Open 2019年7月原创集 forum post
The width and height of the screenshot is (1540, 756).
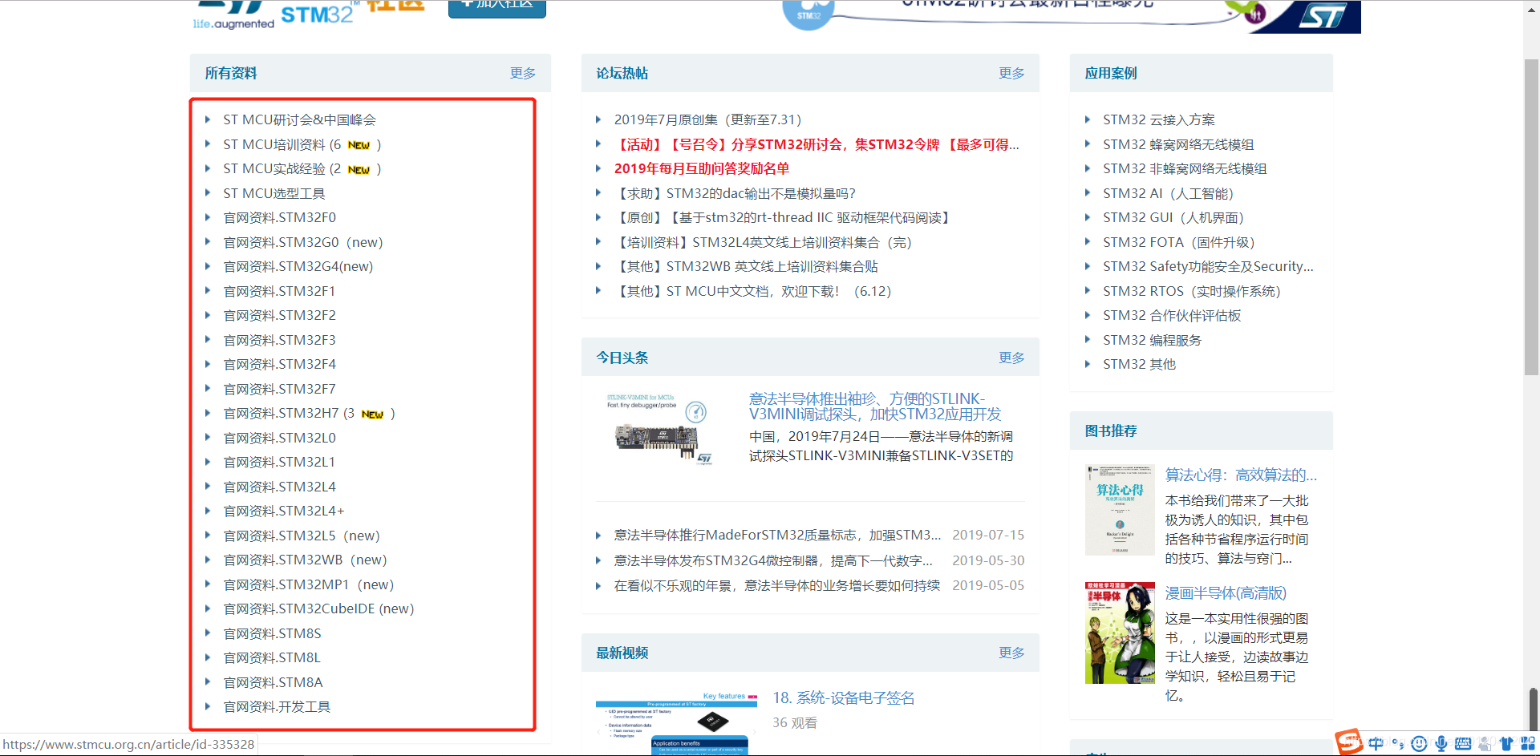[707, 119]
